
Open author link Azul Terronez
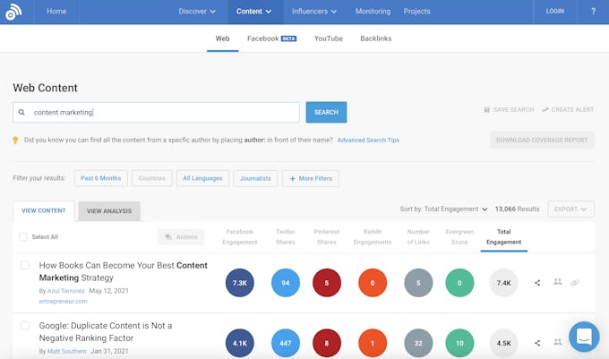coord(66,291)
